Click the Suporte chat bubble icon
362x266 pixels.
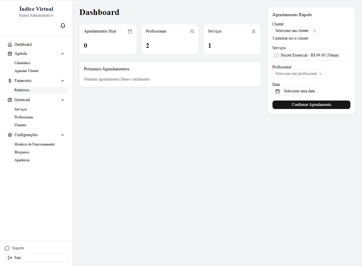[x=7, y=248]
